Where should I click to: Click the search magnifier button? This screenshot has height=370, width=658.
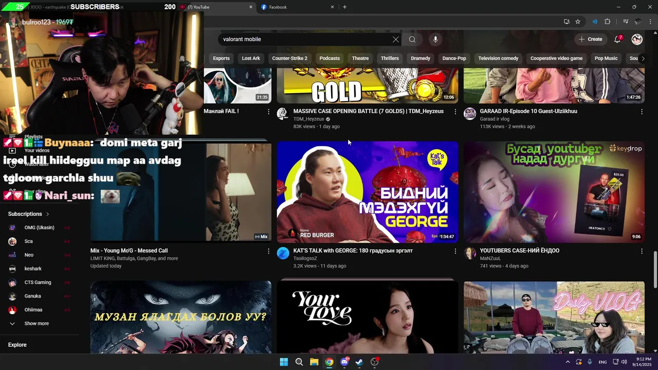[x=412, y=40]
